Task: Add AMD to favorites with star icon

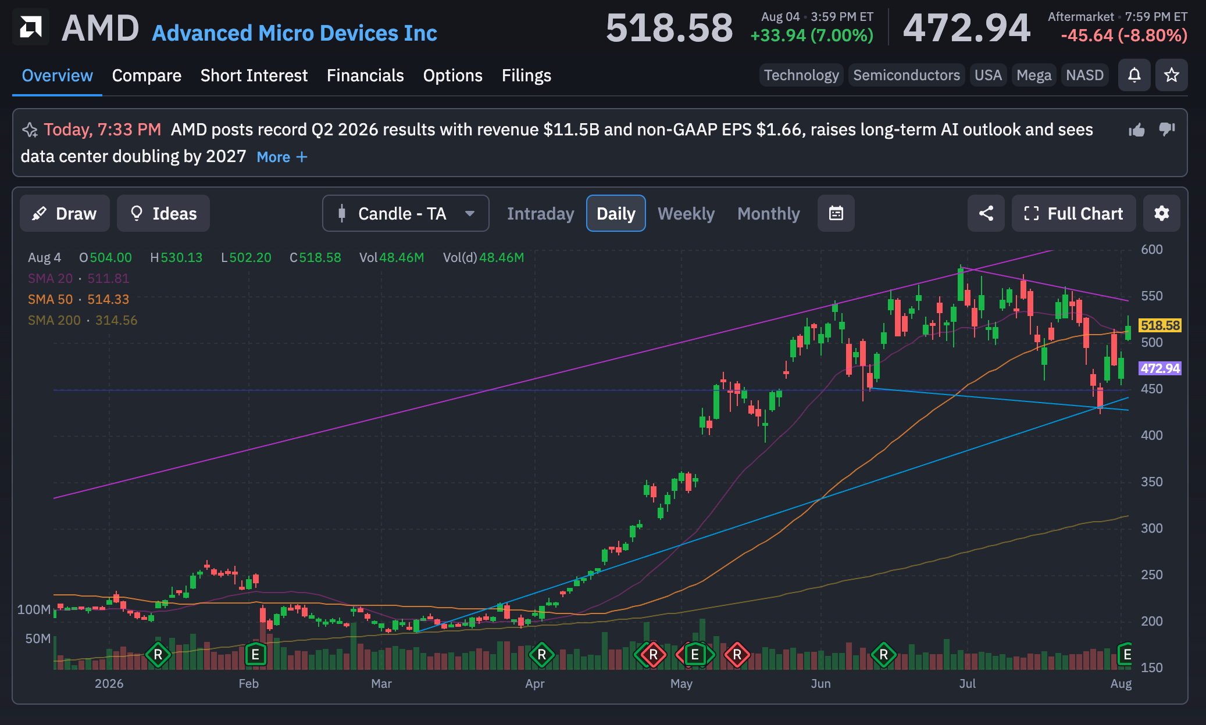Action: point(1171,75)
